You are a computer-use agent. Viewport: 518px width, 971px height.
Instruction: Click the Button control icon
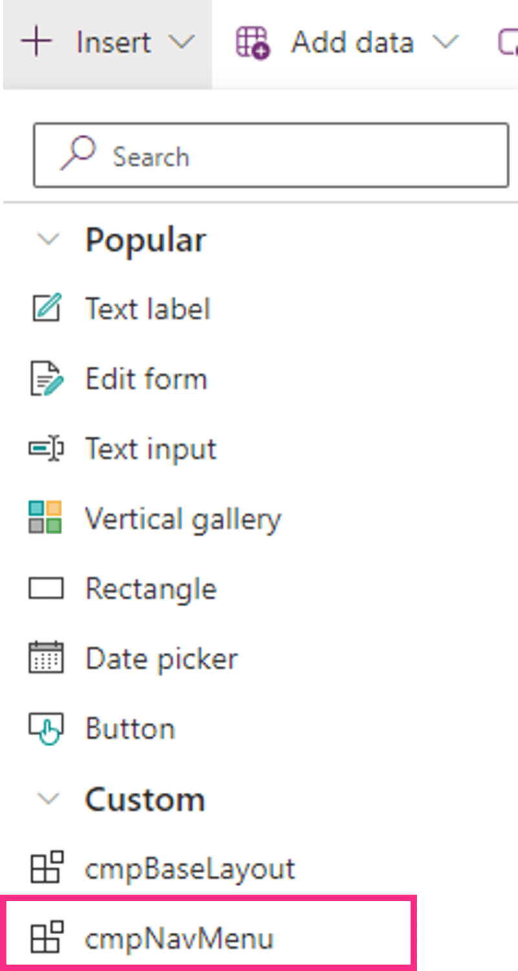tap(46, 729)
